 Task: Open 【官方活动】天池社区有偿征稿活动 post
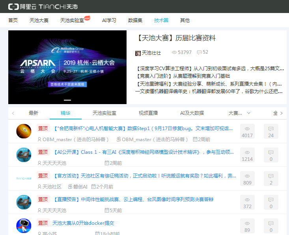145,176
